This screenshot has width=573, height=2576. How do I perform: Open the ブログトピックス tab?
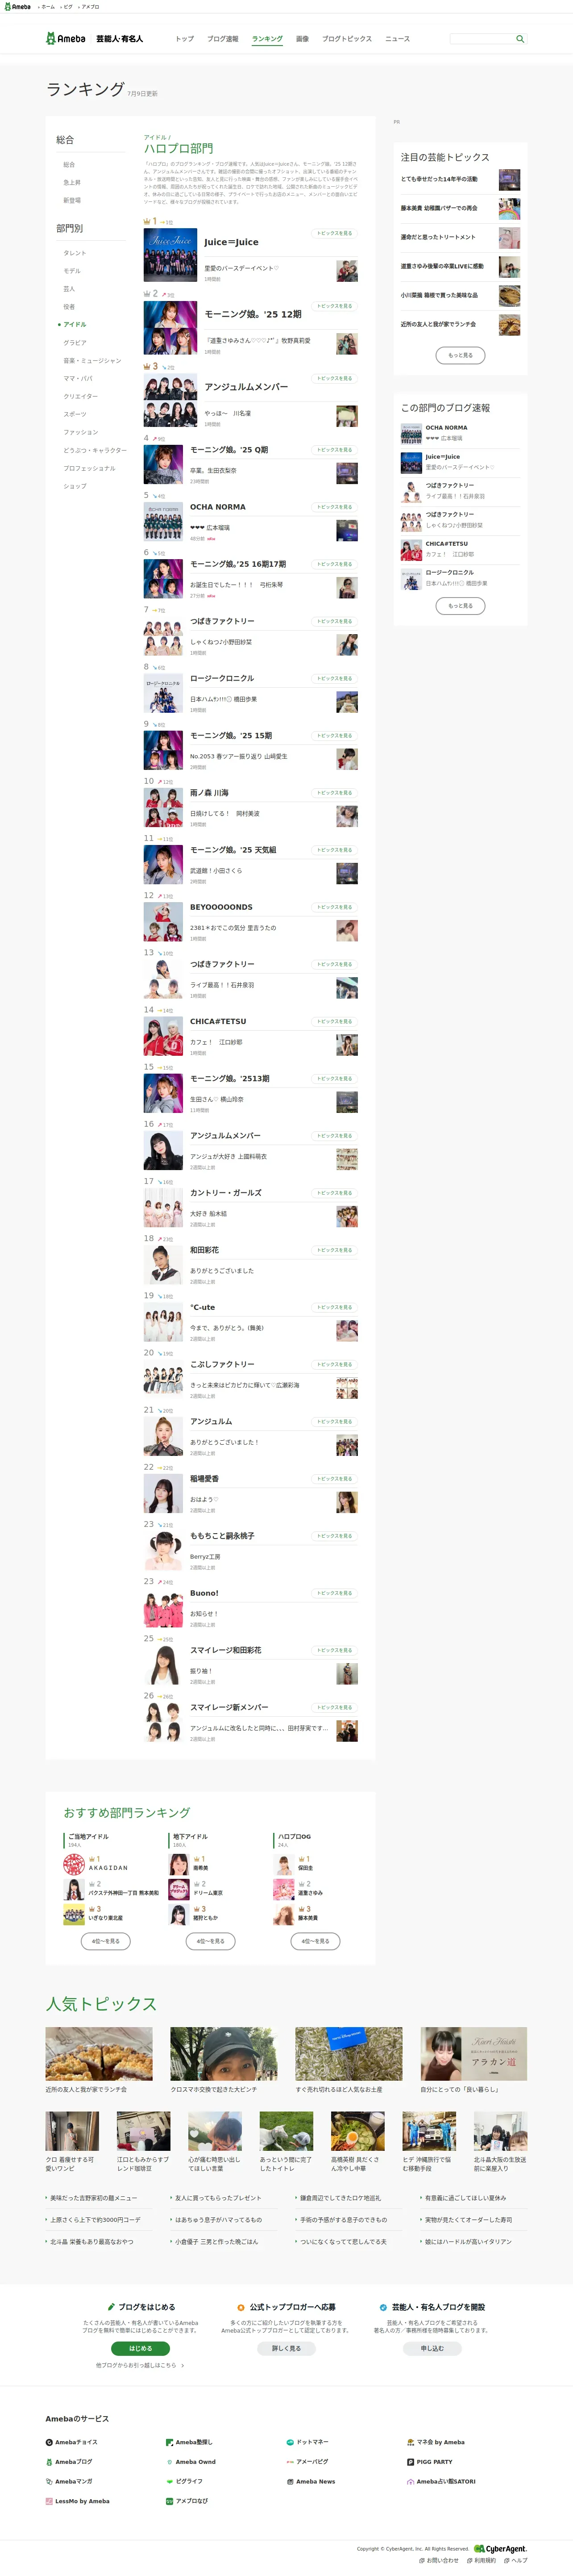tap(347, 39)
